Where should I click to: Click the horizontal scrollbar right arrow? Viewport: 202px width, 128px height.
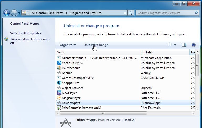(193, 114)
